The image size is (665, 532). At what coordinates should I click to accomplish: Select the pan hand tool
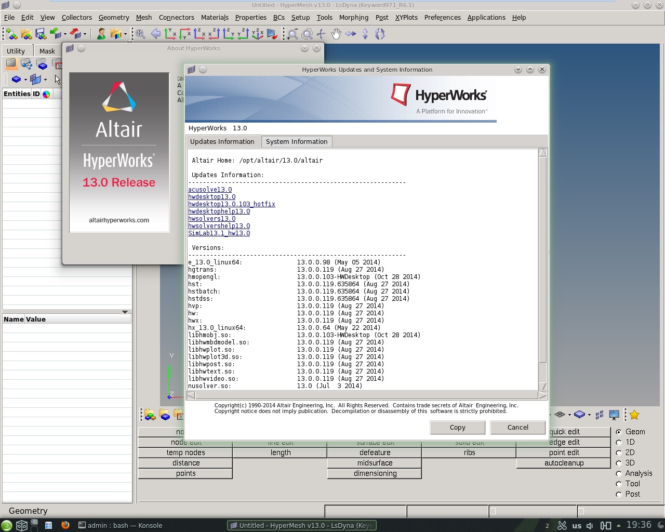(336, 34)
